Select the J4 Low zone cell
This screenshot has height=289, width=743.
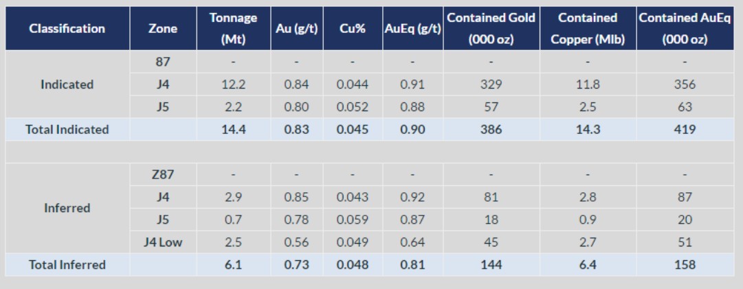[x=162, y=242]
